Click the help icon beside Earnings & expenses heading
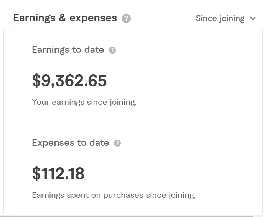Image resolution: width=275 pixels, height=217 pixels. [x=126, y=18]
